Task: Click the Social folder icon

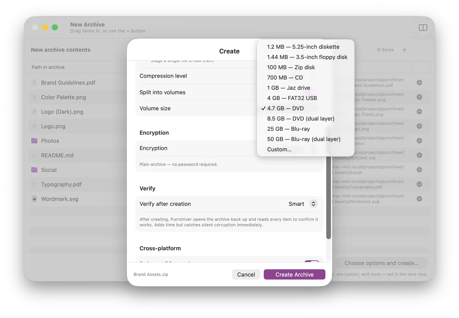Action: (34, 170)
